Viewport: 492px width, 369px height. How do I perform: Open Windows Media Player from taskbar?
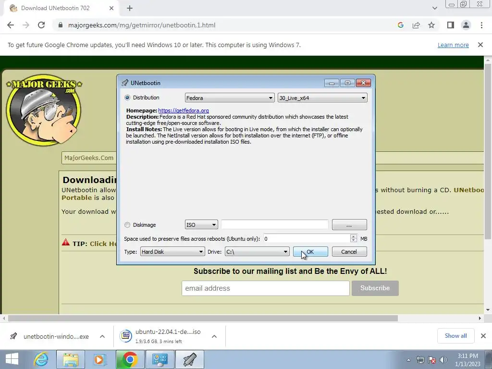[x=100, y=359]
